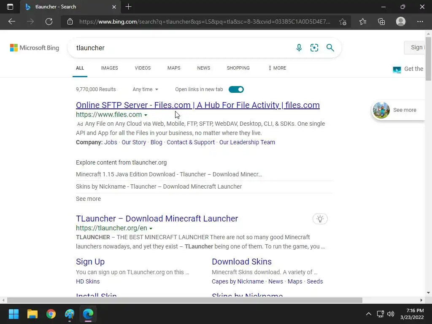
Task: Click the horizontal scrollbar thumb
Action: point(185,300)
